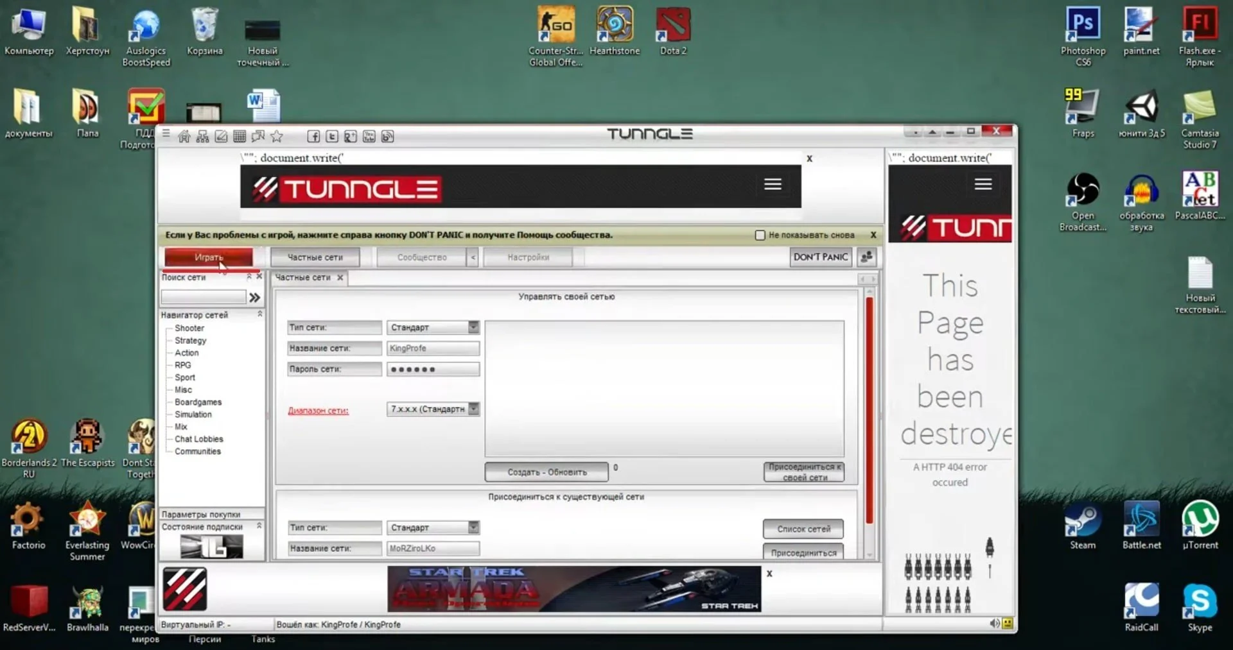Open 'Тип сети' dropdown in join existing network section
Viewport: 1233px width, 650px height.
(473, 527)
